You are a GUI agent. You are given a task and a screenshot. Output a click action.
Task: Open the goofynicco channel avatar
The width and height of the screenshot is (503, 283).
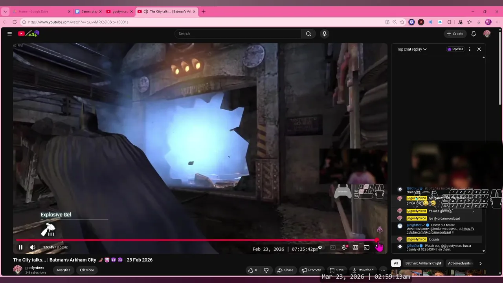click(18, 270)
